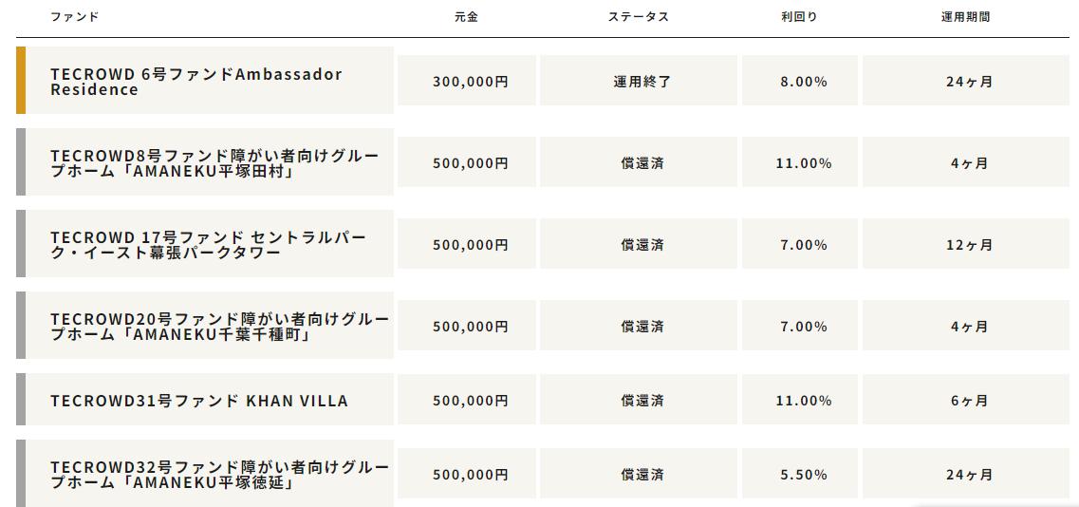
Task: Click the ステータス column header
Action: (638, 17)
